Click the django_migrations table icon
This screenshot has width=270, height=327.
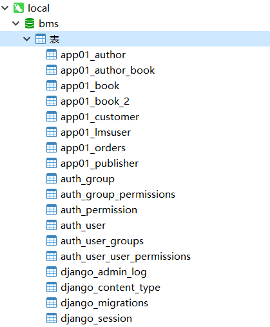52,302
